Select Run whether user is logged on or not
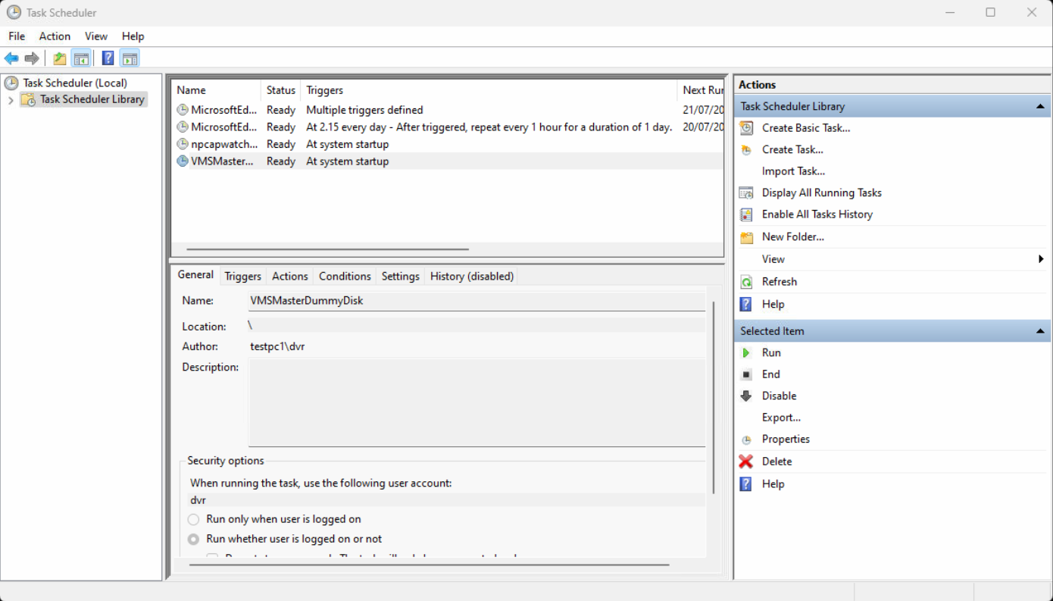The width and height of the screenshot is (1053, 601). point(193,539)
